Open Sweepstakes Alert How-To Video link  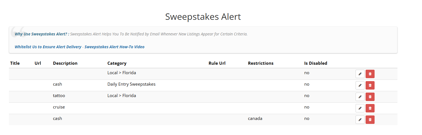(x=114, y=47)
